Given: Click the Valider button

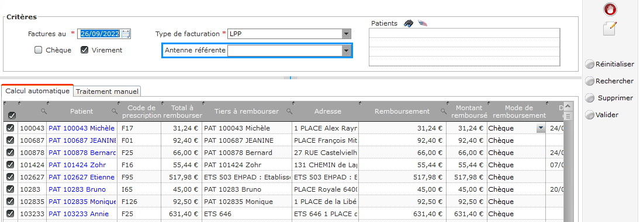Looking at the screenshot, I should (602, 115).
